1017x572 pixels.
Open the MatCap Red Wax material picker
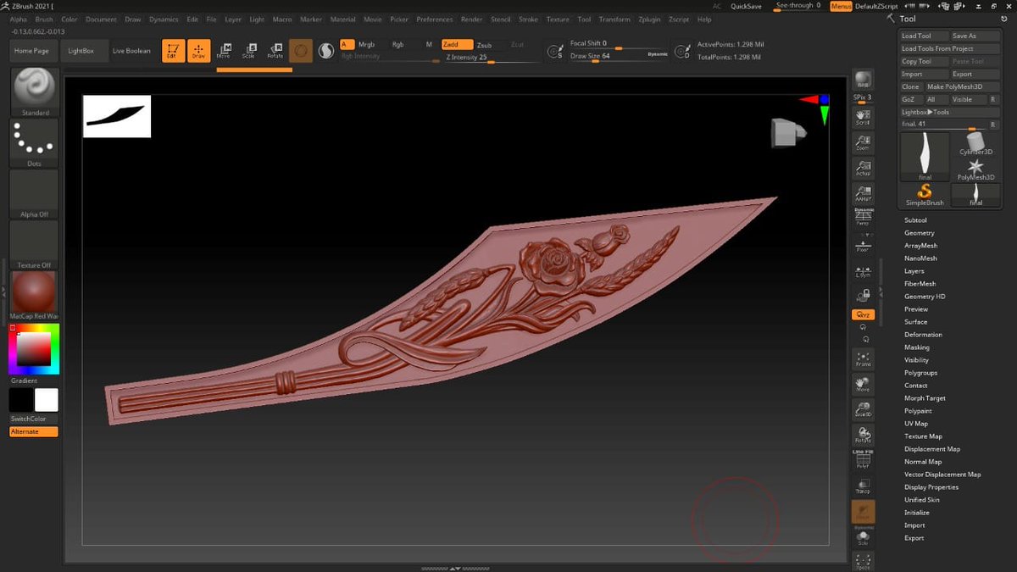click(x=35, y=296)
